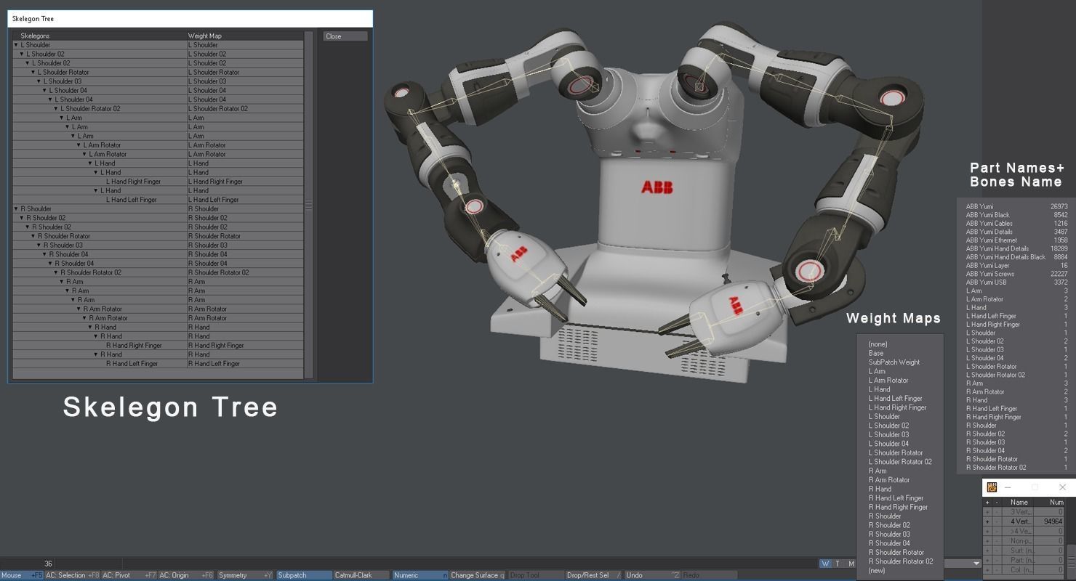Click minus button for >4 Ve row
Viewport: 1076px width, 581px height.
click(x=997, y=531)
